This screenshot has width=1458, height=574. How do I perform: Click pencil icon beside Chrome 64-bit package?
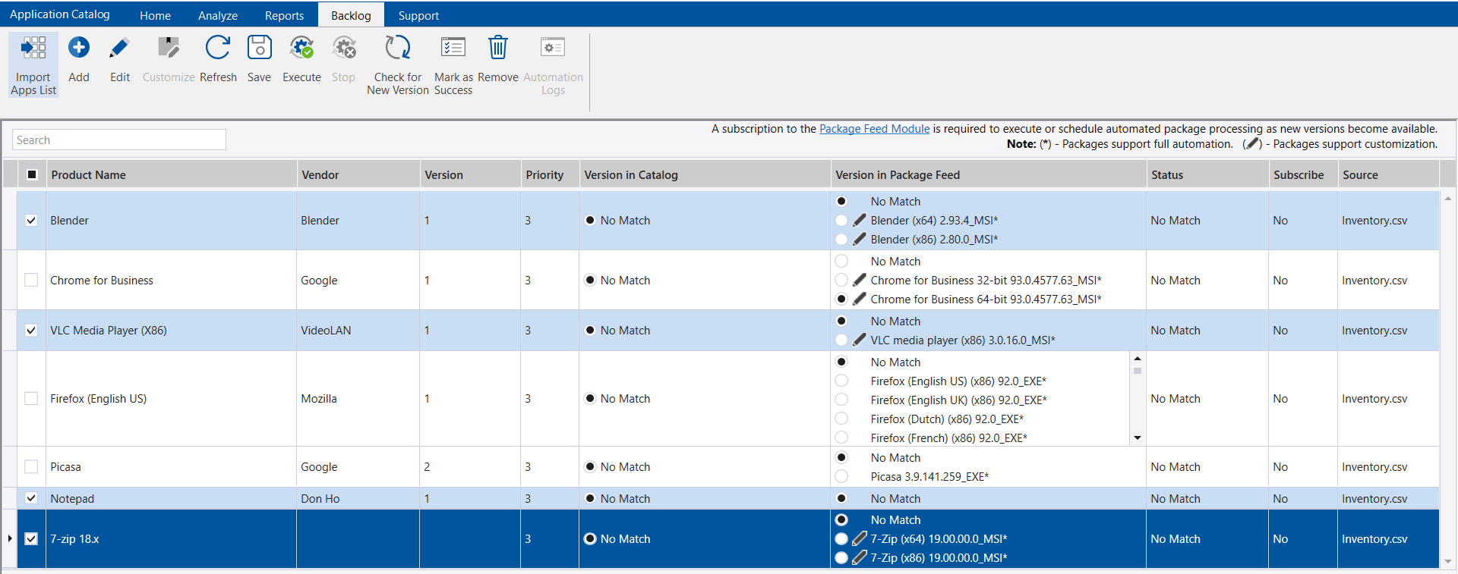click(x=860, y=299)
